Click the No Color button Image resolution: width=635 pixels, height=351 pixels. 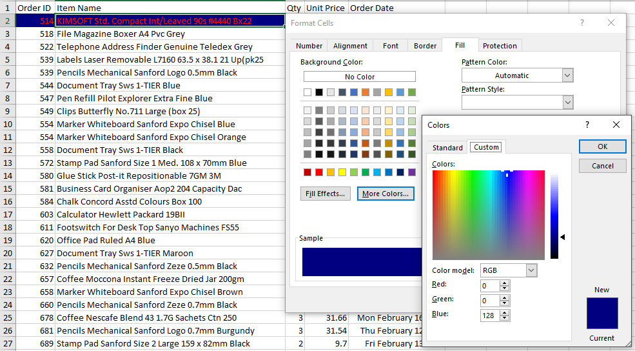point(360,77)
